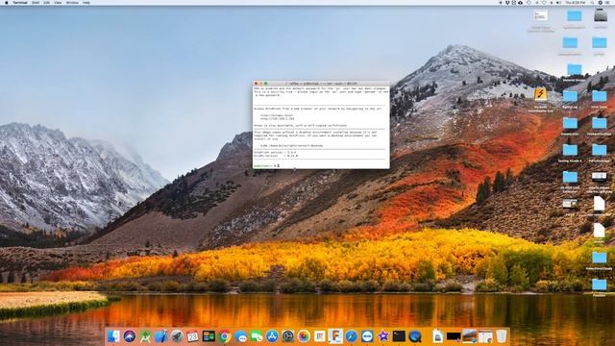Minimize the Terminal window
Screen dimensions: 615x346
coord(260,84)
